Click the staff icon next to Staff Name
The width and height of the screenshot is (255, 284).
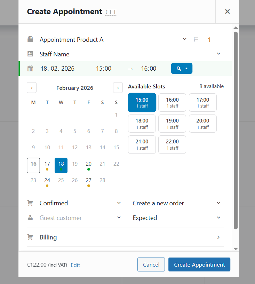[x=30, y=54]
